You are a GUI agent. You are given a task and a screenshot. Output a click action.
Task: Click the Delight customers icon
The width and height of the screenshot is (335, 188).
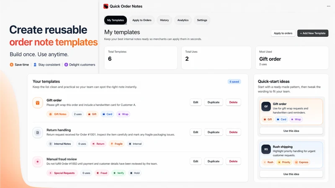(x=66, y=65)
